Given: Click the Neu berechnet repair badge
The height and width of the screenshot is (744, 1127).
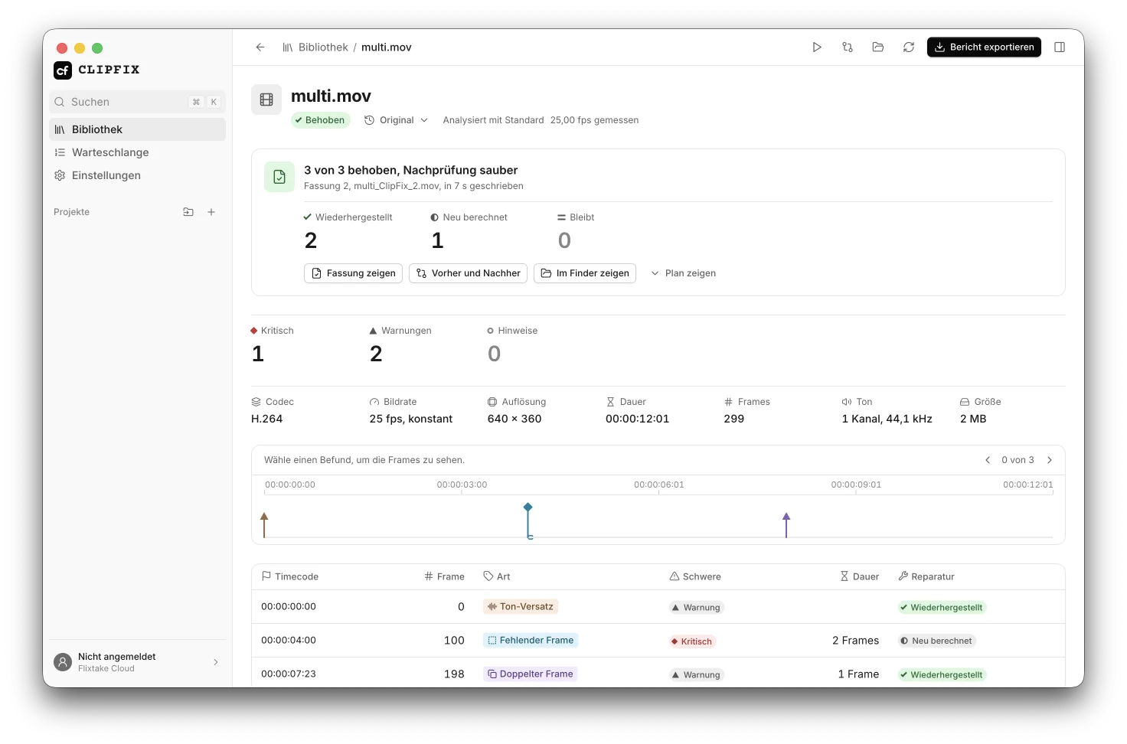Looking at the screenshot, I should [937, 641].
